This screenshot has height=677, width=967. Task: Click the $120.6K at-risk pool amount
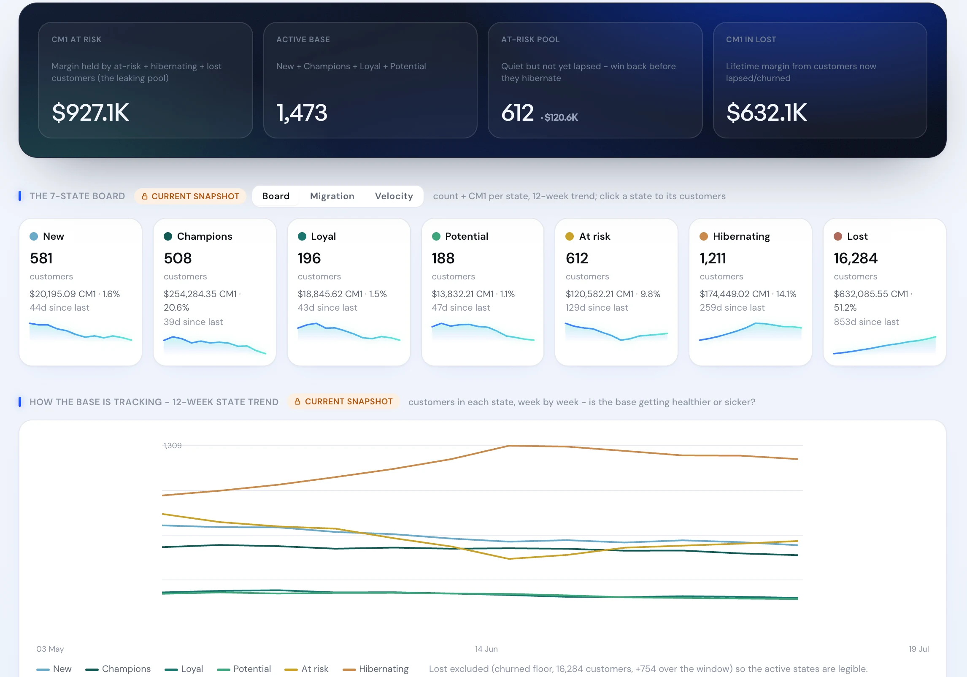561,117
